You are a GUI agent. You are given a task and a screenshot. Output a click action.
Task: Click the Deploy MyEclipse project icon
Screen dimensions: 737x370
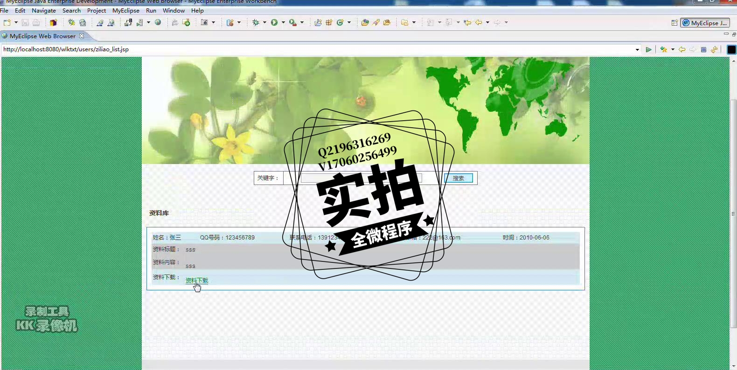[x=128, y=22]
